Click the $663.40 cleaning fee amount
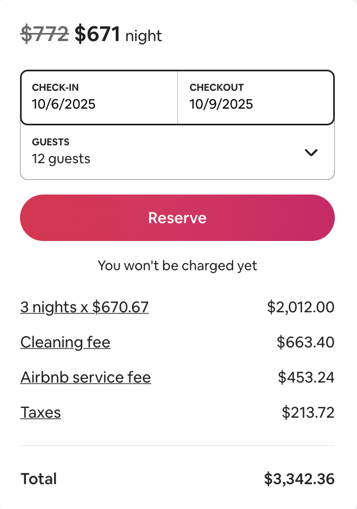This screenshot has height=509, width=357. 306,343
